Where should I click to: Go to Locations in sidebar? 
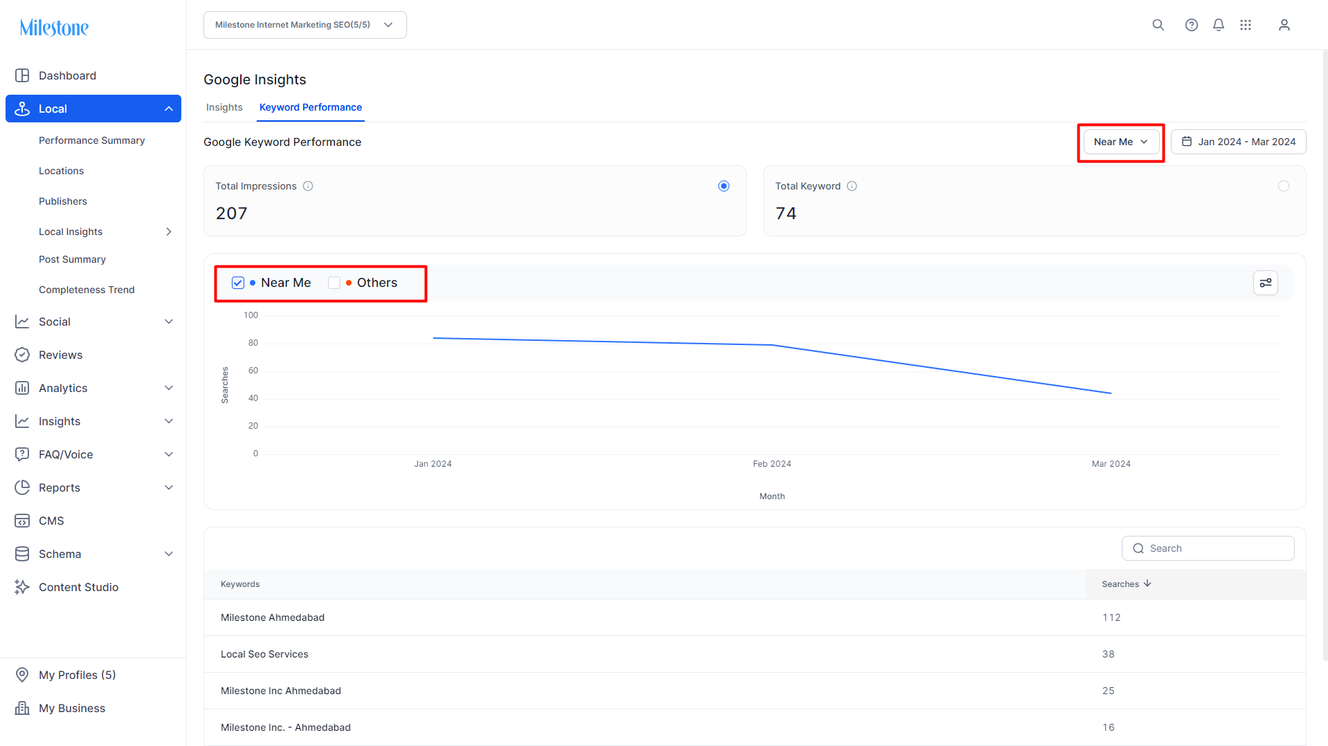click(61, 171)
